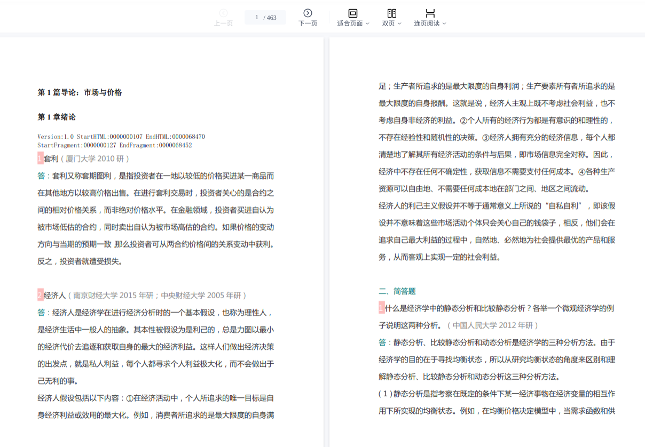The image size is (645, 447).
Task: Select the highlighted number 2 before 经济人
Action: (x=41, y=295)
